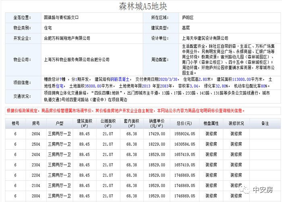Click plot ratio value 3.04
Image resolution: width=282 pixels, height=202 pixels.
(194, 86)
